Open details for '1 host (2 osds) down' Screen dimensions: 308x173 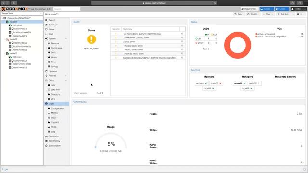182,46
